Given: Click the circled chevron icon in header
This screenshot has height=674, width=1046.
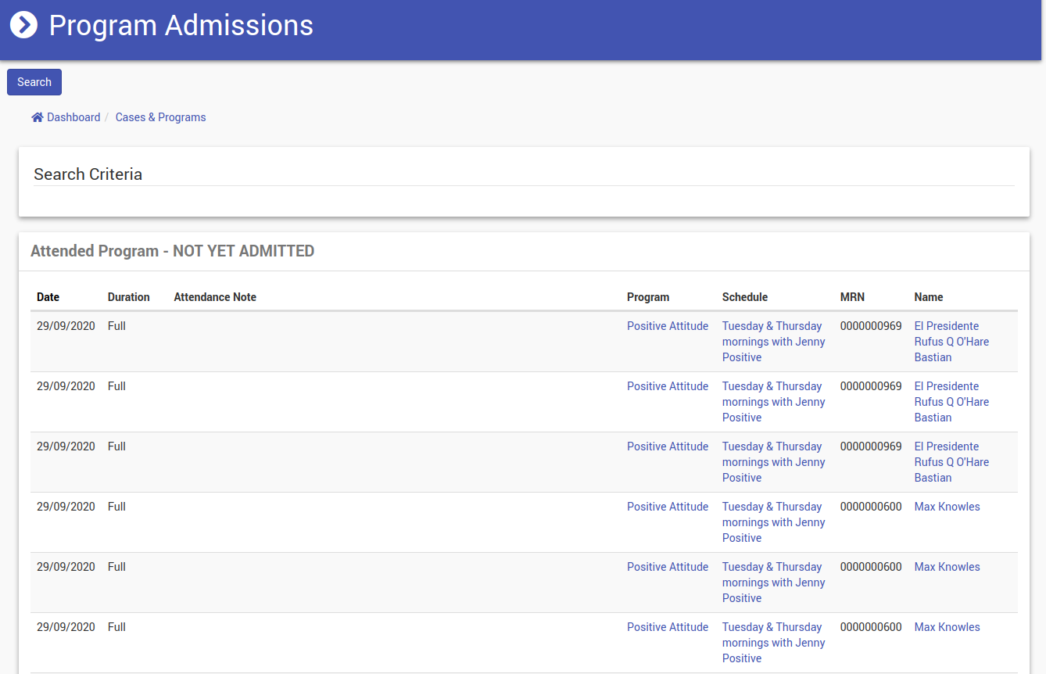Looking at the screenshot, I should click(x=23, y=25).
